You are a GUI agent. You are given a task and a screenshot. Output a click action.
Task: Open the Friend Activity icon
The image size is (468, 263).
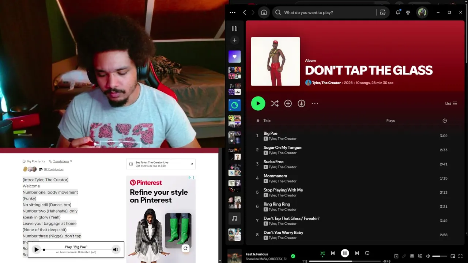408,12
